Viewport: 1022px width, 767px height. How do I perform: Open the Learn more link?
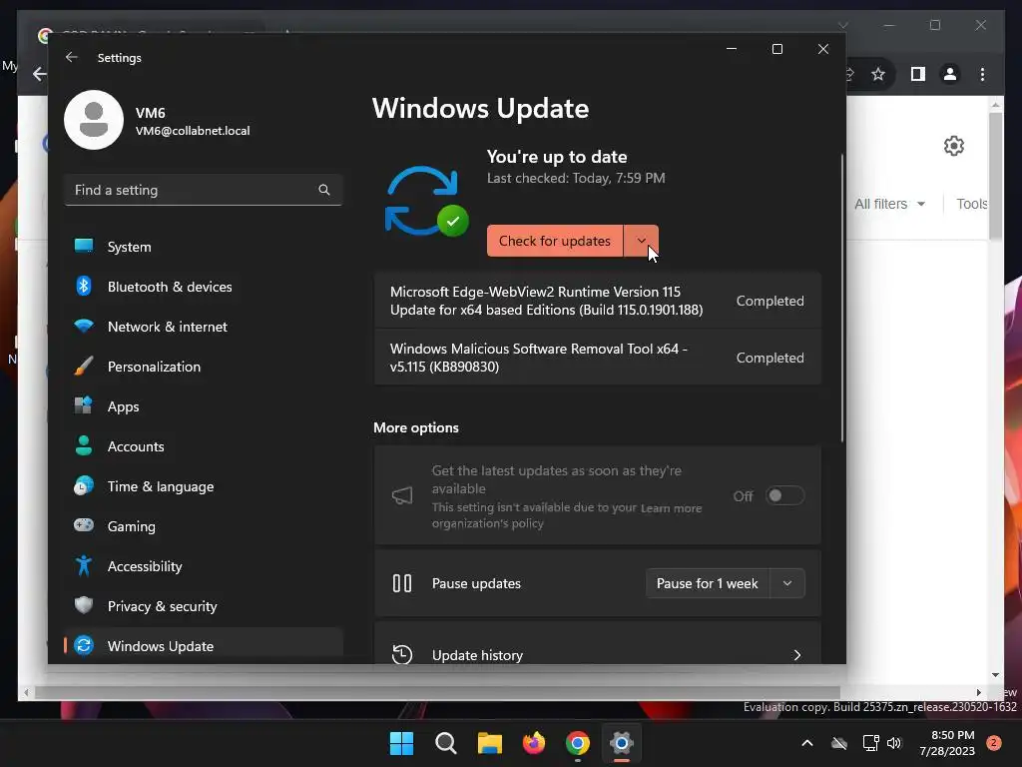click(x=671, y=508)
